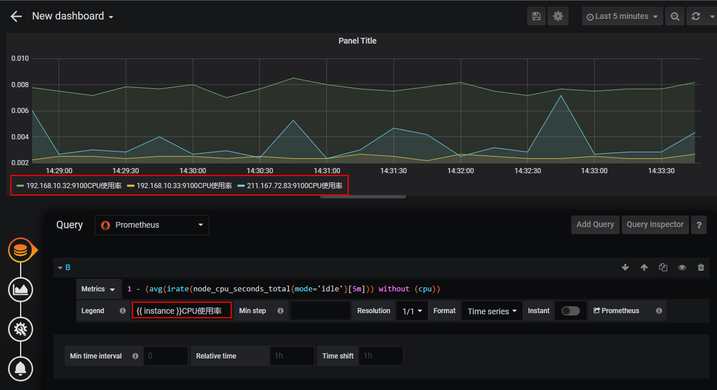Open the General settings gear-wrench tab icon
This screenshot has width=717, height=390.
pyautogui.click(x=21, y=329)
